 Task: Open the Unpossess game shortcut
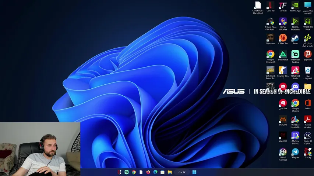point(270,39)
